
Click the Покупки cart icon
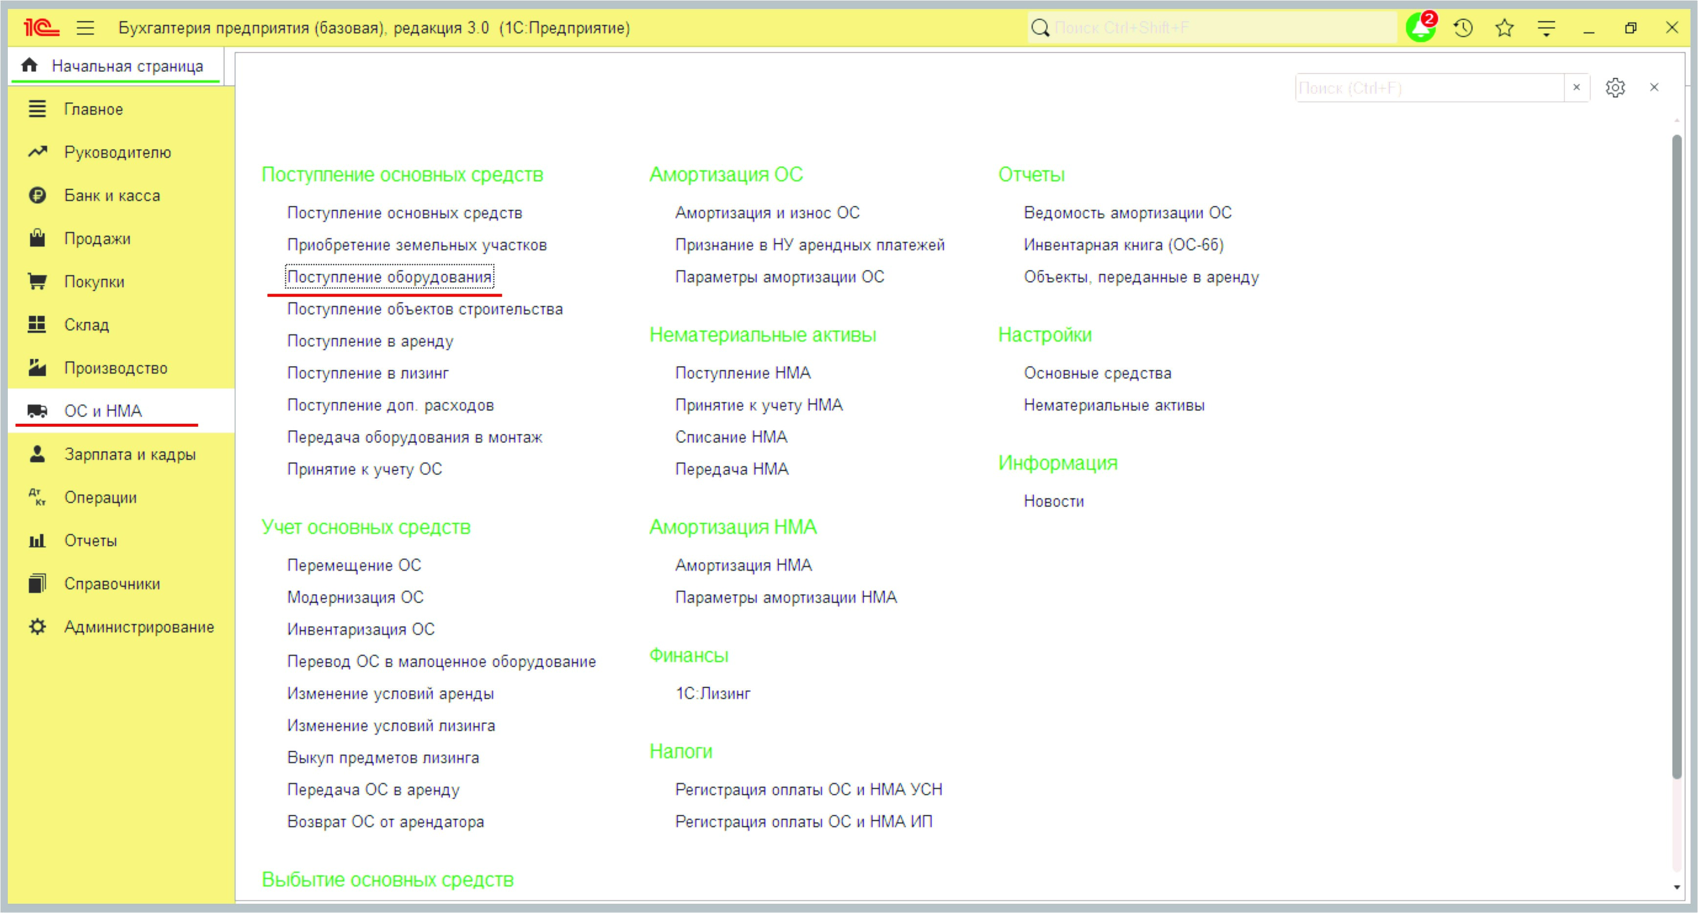(38, 282)
